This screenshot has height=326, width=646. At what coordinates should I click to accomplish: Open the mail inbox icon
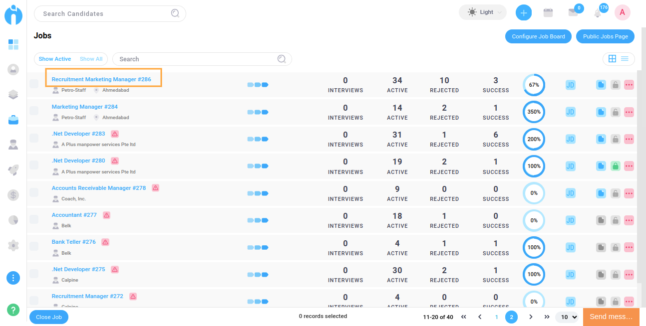[573, 13]
